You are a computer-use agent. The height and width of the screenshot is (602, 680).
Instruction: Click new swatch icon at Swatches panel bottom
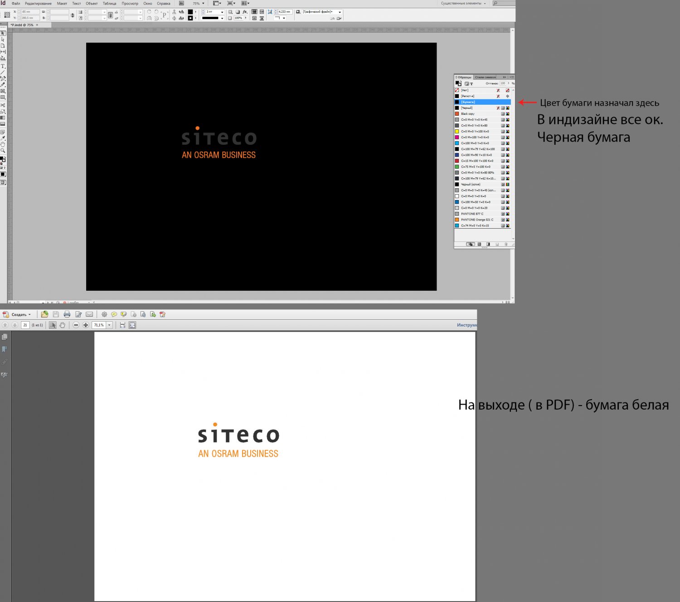(x=497, y=245)
